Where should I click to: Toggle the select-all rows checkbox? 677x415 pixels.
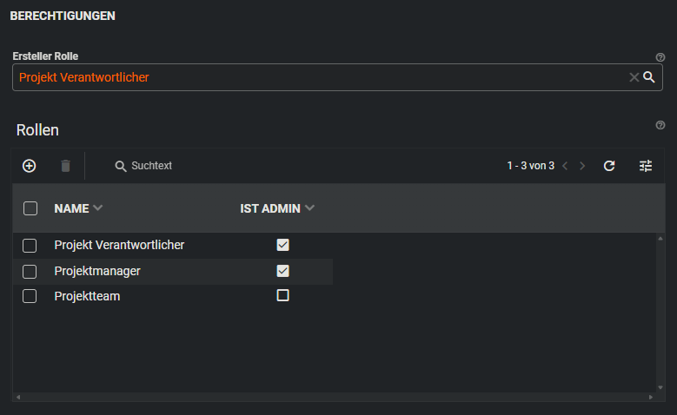point(30,208)
